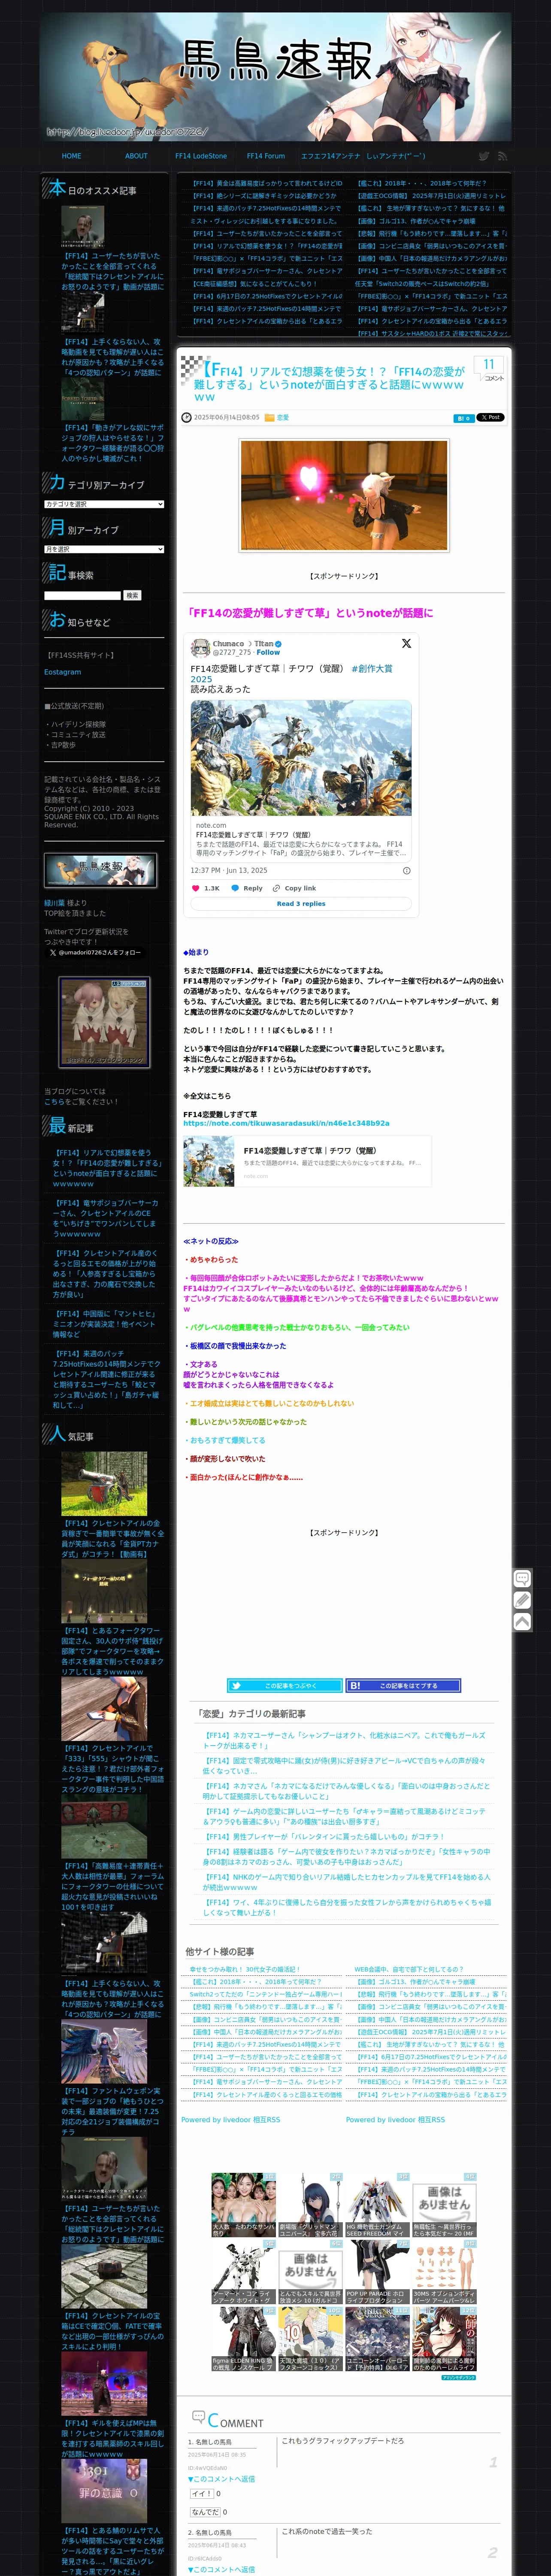Click the folder icon beside 恋愛 category
The width and height of the screenshot is (551, 2576).
click(x=269, y=418)
